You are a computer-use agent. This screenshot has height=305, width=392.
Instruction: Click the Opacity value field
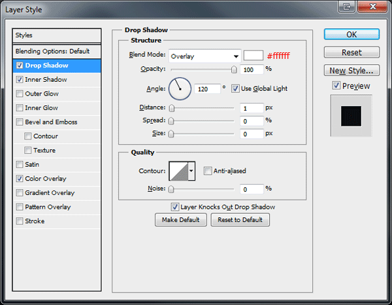click(252, 69)
